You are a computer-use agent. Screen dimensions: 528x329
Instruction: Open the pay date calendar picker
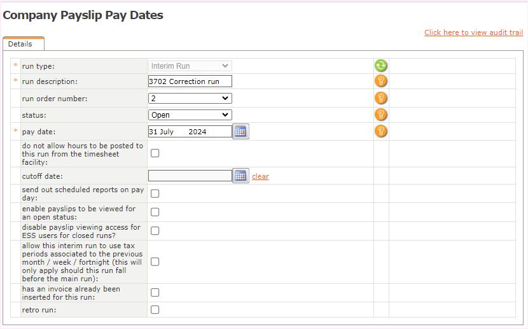point(240,132)
